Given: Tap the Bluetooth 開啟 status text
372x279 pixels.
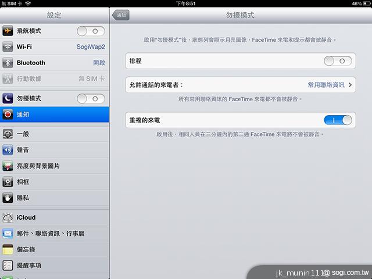Looking at the screenshot, I should (99, 63).
